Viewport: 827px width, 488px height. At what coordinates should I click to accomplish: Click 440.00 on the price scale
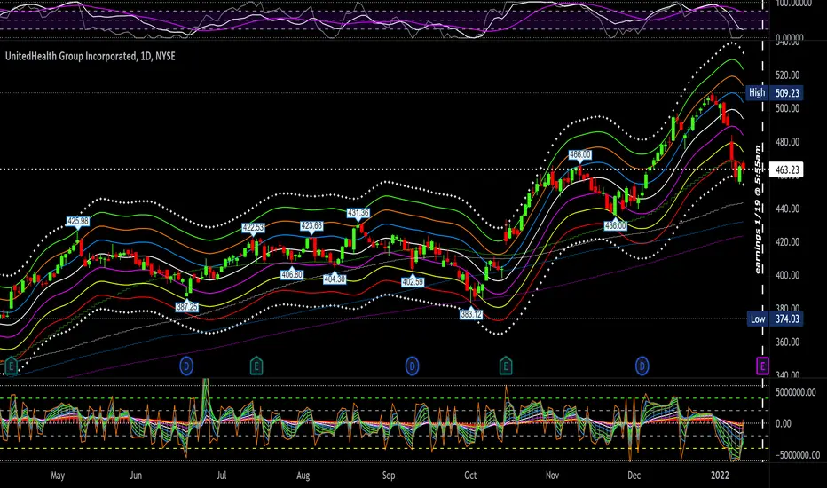tap(787, 209)
